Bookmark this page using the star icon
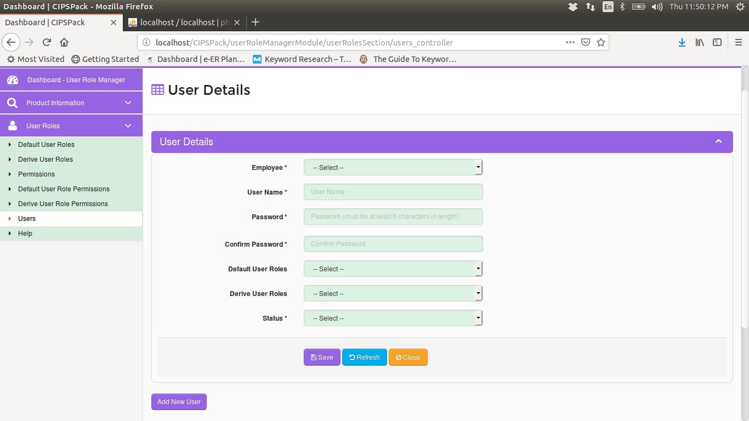749x421 pixels. [600, 42]
